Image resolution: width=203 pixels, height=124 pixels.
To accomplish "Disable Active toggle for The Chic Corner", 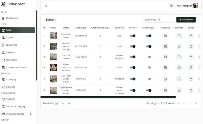I will 133,57.
